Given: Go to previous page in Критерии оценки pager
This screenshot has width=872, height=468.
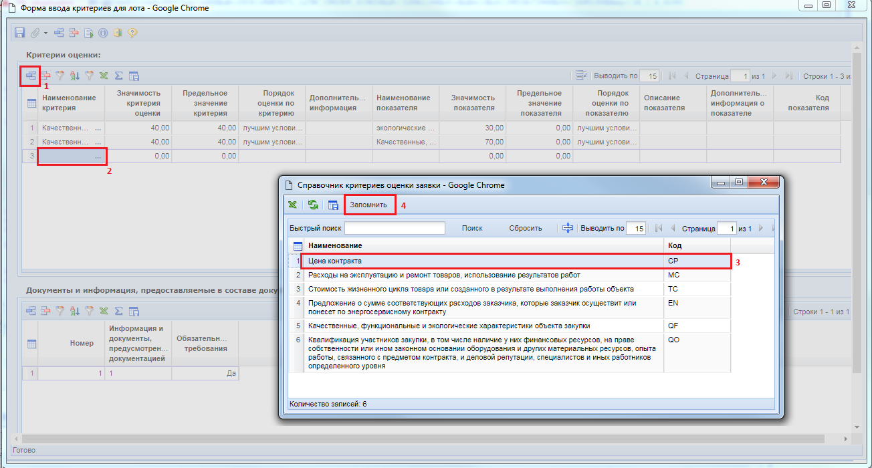Looking at the screenshot, I should coord(685,76).
